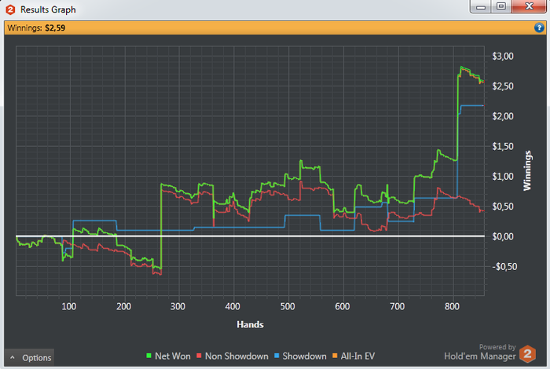Screen dimensions: 550x369
Task: Click the Non Showdown legend label
Action: point(236,356)
